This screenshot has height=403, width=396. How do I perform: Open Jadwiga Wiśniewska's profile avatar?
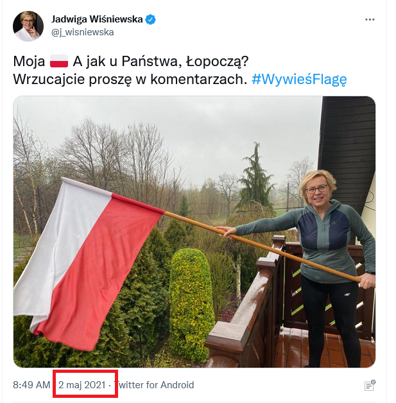pyautogui.click(x=28, y=26)
